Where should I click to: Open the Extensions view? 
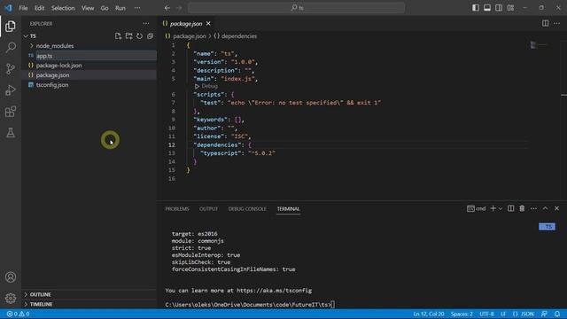tap(11, 112)
